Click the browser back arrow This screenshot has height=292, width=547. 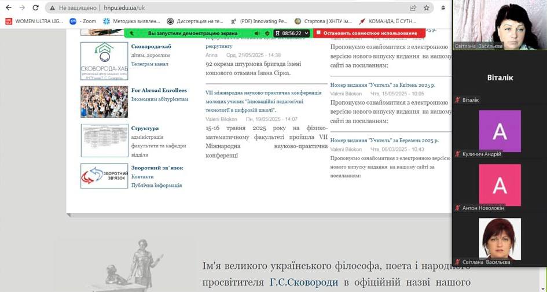tap(8, 8)
